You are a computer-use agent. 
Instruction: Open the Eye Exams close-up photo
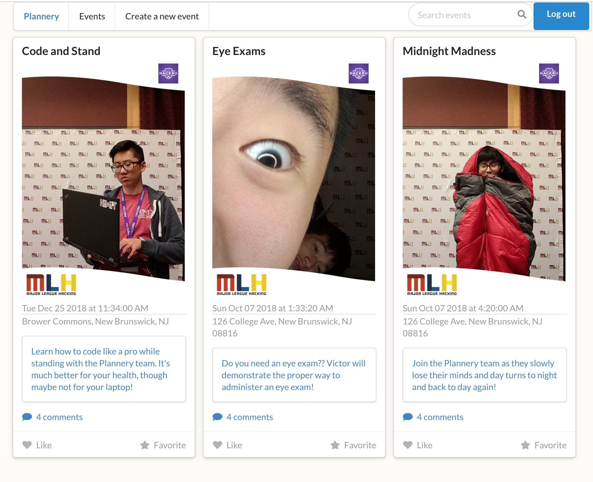(x=294, y=179)
